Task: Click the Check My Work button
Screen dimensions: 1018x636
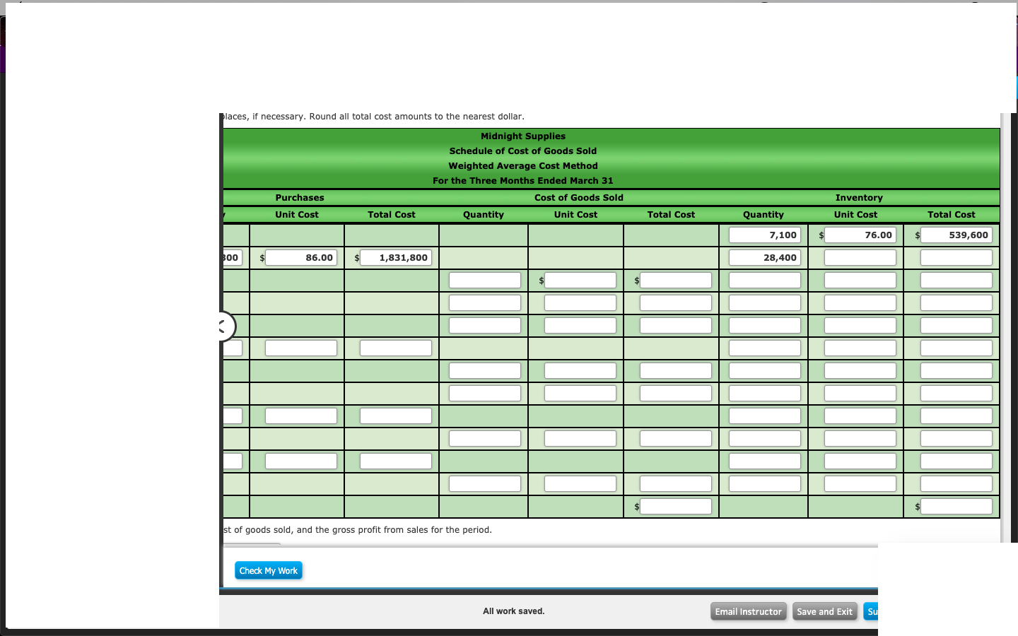Action: tap(268, 570)
